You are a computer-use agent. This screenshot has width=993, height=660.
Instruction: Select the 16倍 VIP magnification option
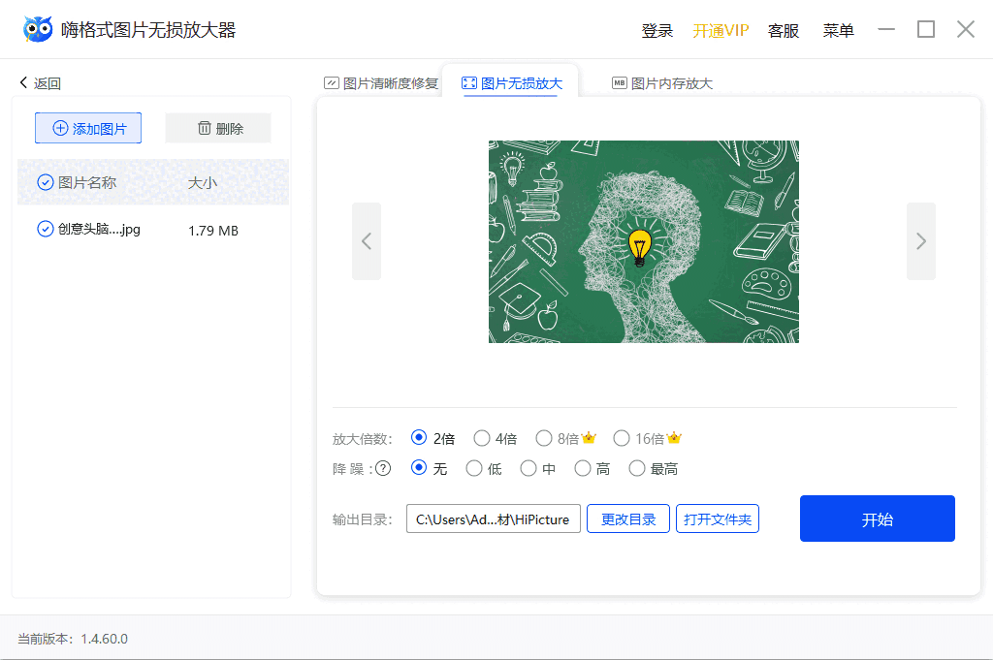(621, 438)
